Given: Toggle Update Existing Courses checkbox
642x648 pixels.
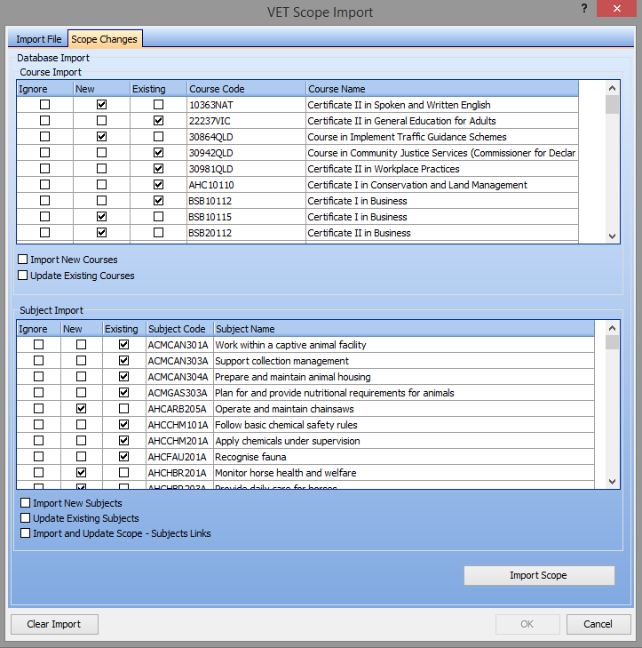Looking at the screenshot, I should 23,276.
